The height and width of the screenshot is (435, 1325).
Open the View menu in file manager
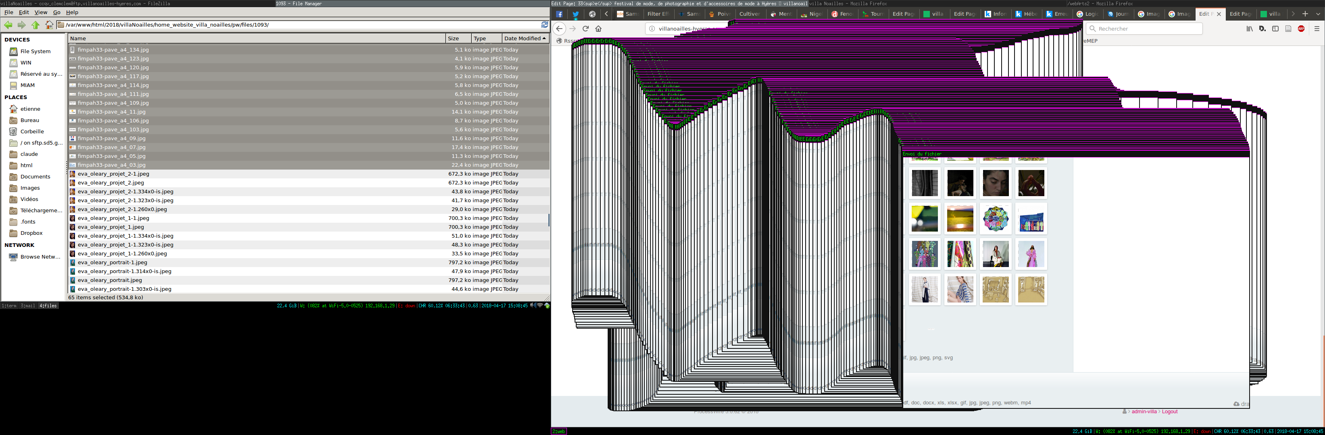[x=41, y=12]
